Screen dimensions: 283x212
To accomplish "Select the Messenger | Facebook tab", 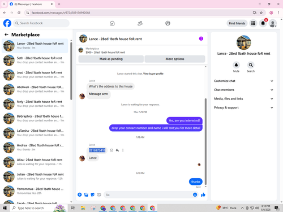I will point(31,4).
